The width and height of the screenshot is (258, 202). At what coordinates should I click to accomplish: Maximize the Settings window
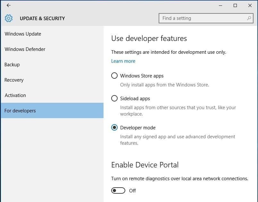235,5
